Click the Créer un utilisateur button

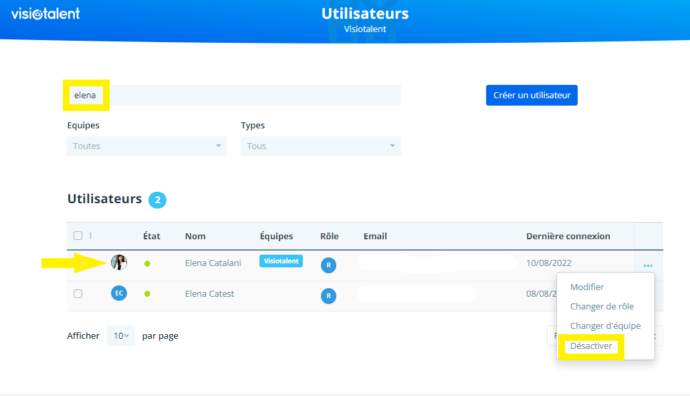point(532,95)
